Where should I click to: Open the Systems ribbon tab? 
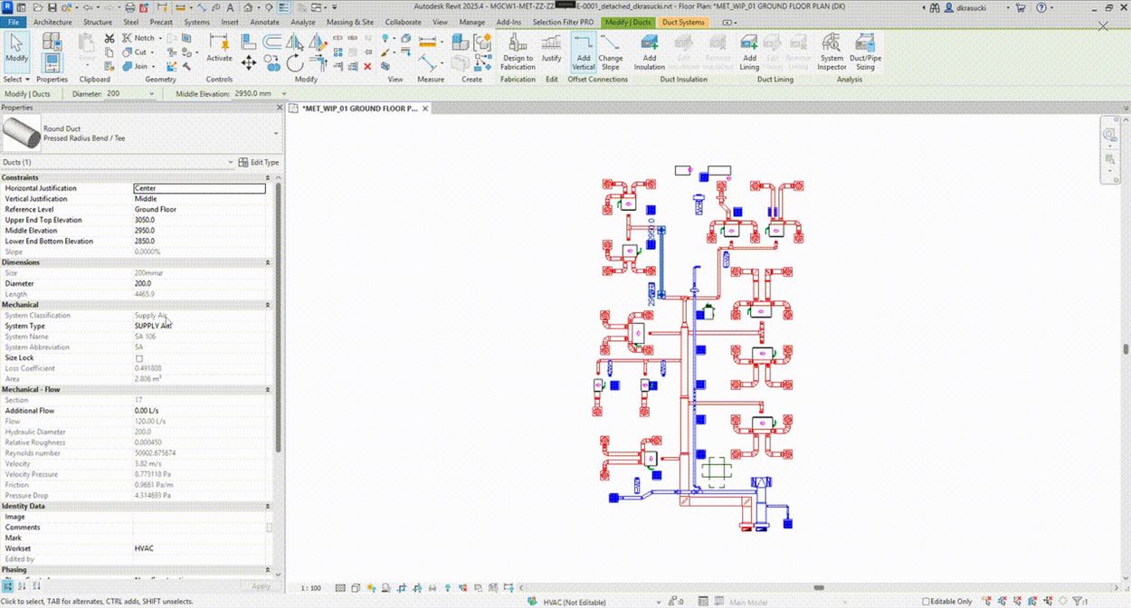pyautogui.click(x=196, y=22)
